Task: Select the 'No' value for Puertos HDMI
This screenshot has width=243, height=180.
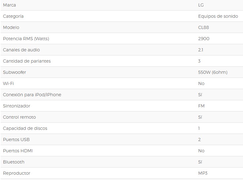Action: point(201,151)
